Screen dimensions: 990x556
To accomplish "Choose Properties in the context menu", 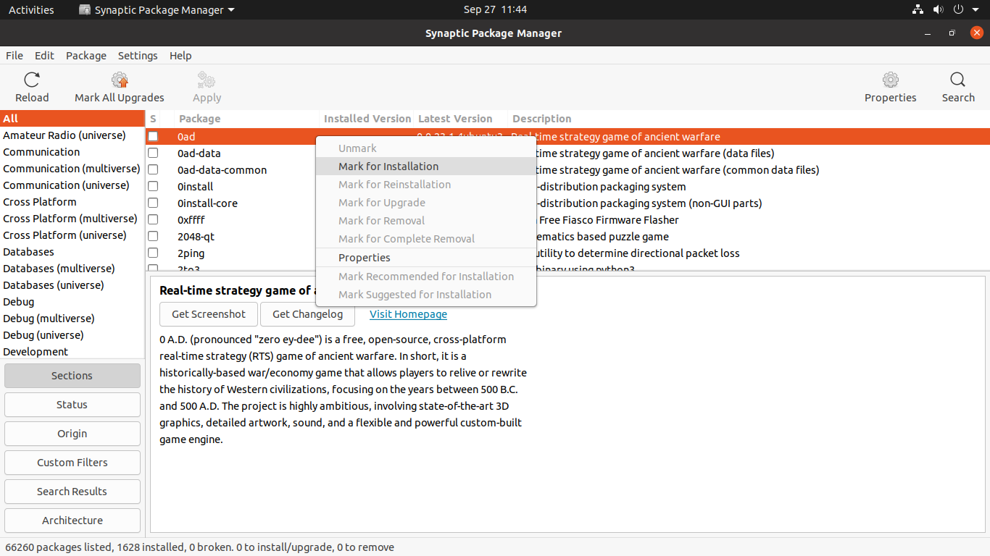I will click(426, 257).
